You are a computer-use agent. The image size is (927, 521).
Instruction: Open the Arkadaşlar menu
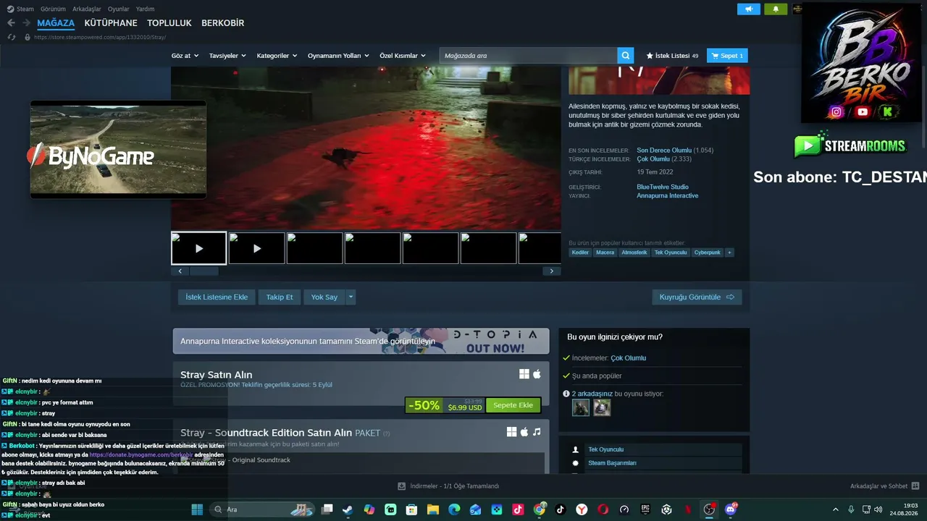(x=87, y=9)
